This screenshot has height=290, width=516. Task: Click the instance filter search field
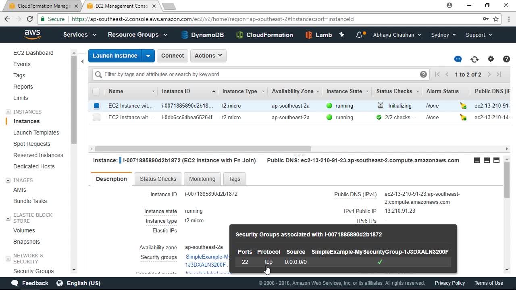tap(260, 74)
